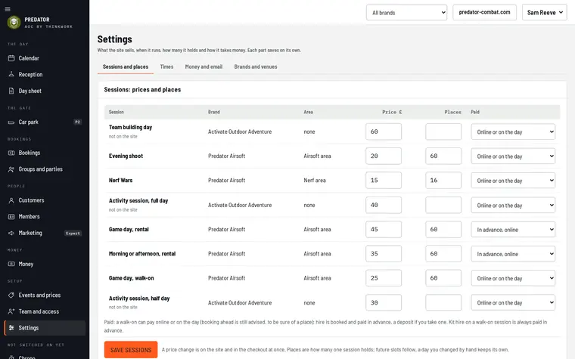Edit the price for Morning or afternoon, rental
This screenshot has height=359, width=575.
pos(384,253)
